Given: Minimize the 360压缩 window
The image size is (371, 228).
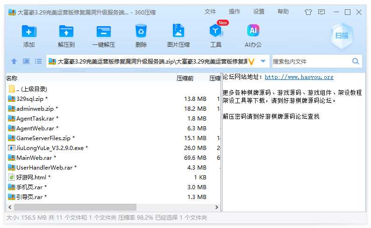Looking at the screenshot, I should (x=336, y=12).
